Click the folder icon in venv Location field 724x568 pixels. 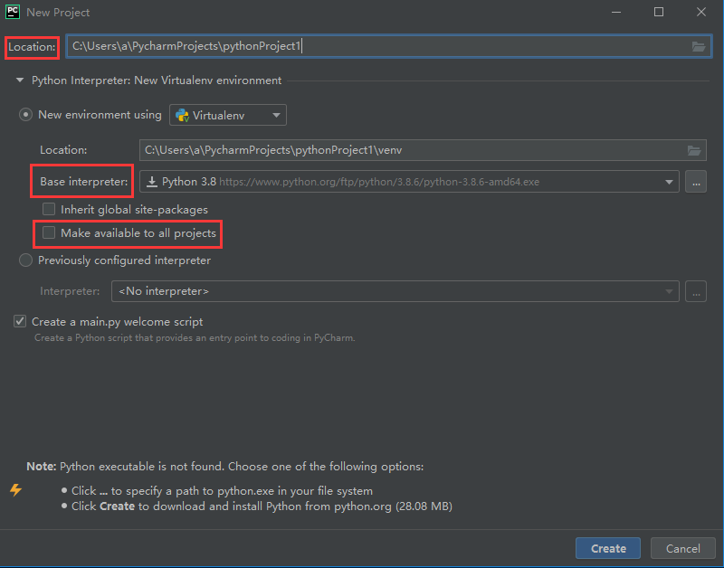click(694, 150)
